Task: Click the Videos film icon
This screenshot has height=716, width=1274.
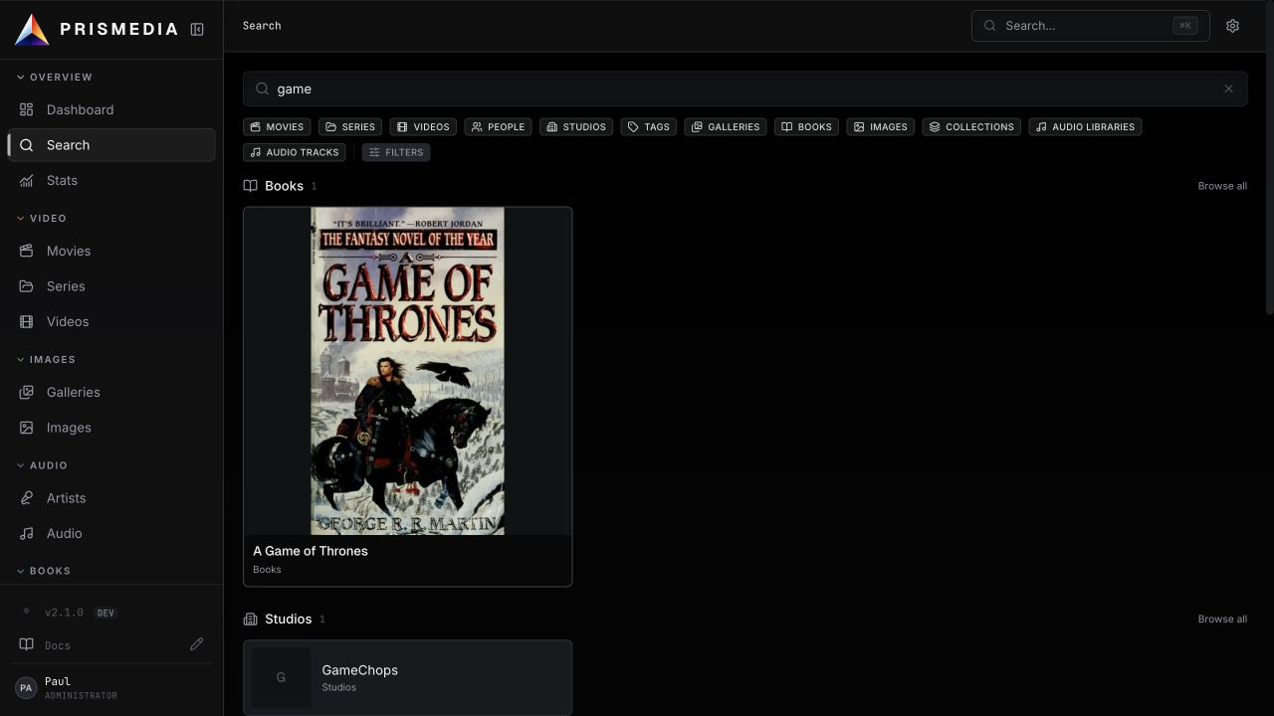Action: click(27, 321)
